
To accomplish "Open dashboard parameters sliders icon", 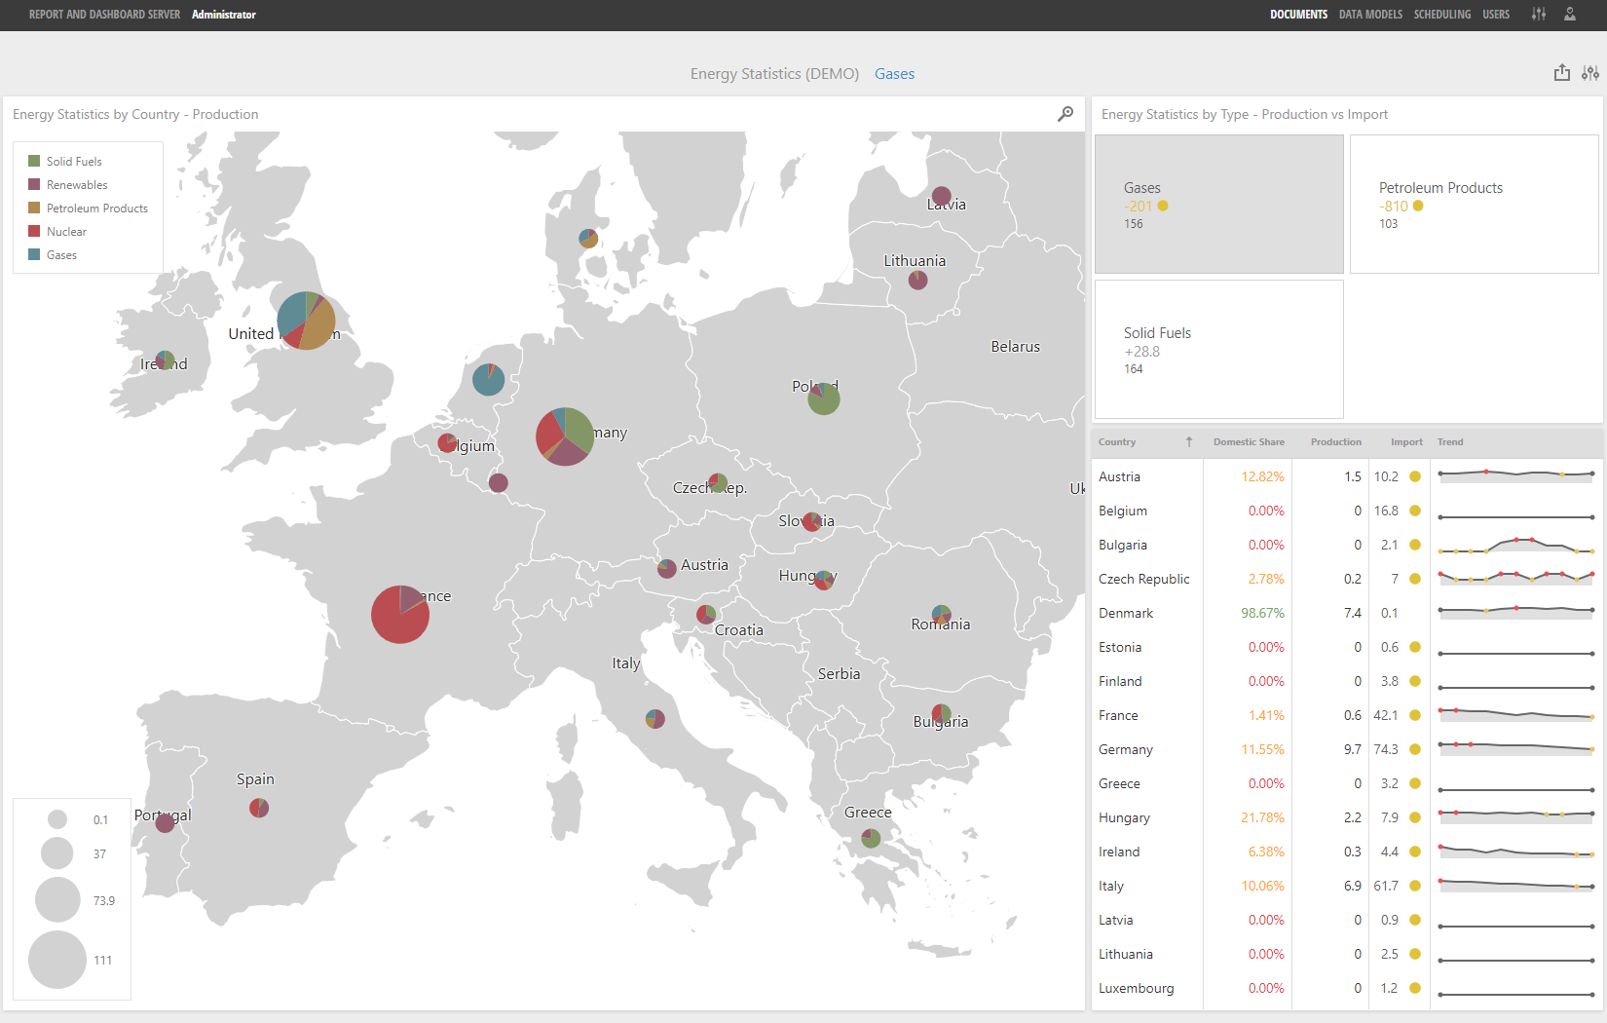I will coord(1590,73).
